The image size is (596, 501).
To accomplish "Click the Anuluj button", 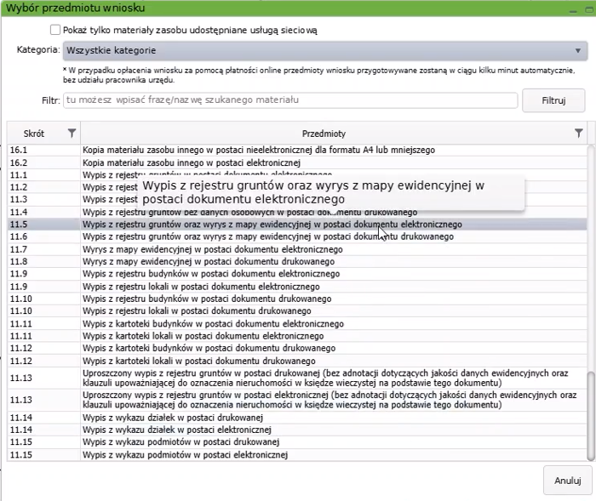I will [x=567, y=481].
